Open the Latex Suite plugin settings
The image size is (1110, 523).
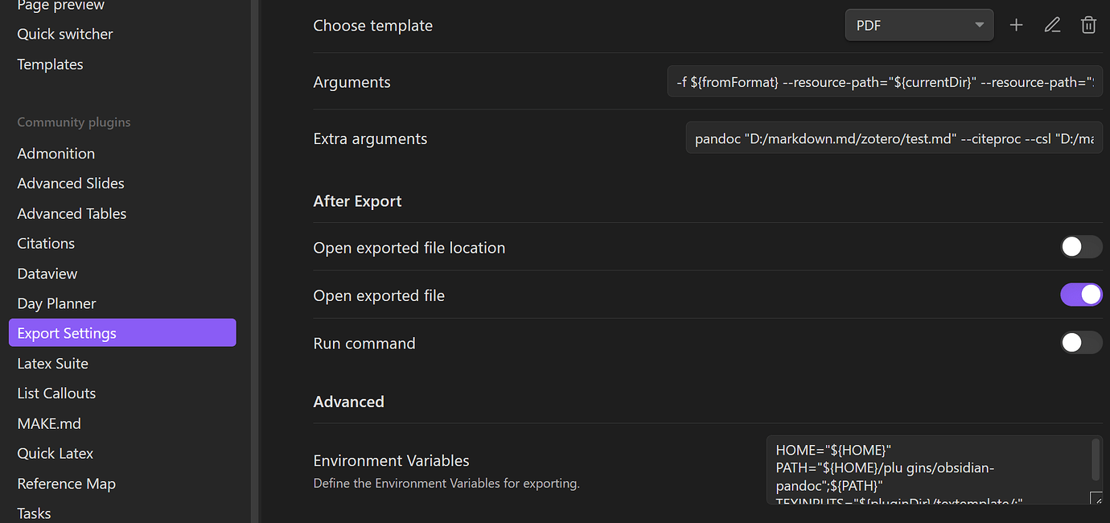tap(52, 363)
